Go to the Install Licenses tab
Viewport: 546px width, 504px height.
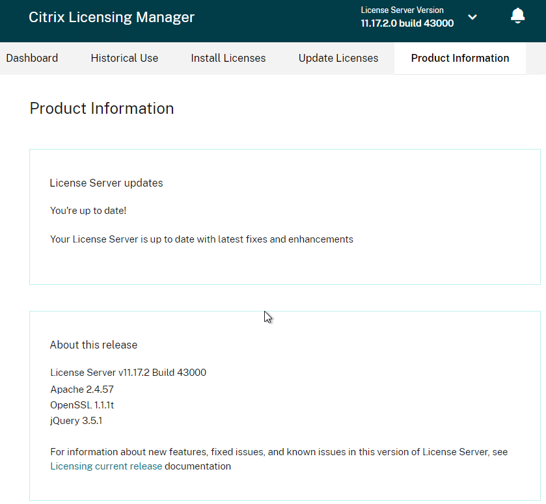tap(228, 58)
